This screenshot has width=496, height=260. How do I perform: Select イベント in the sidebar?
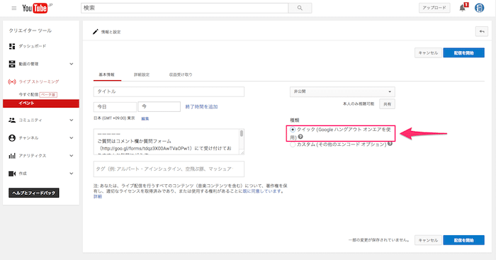tap(41, 103)
